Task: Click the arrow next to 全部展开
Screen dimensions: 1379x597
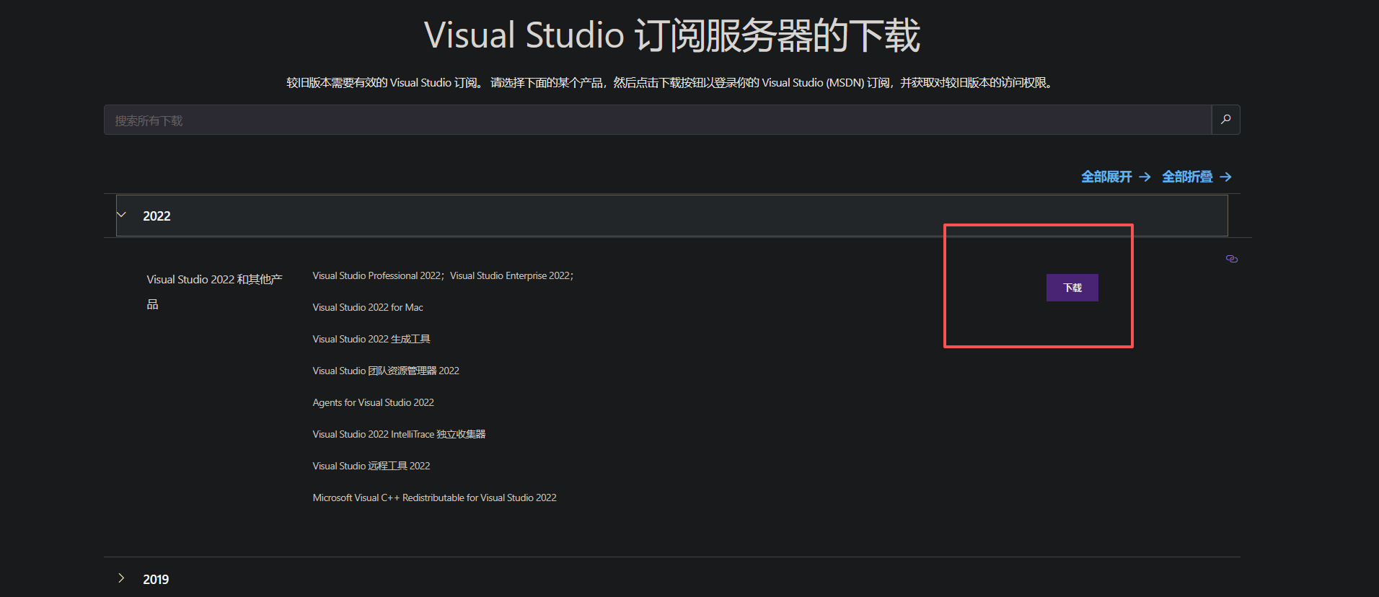Action: click(1145, 177)
